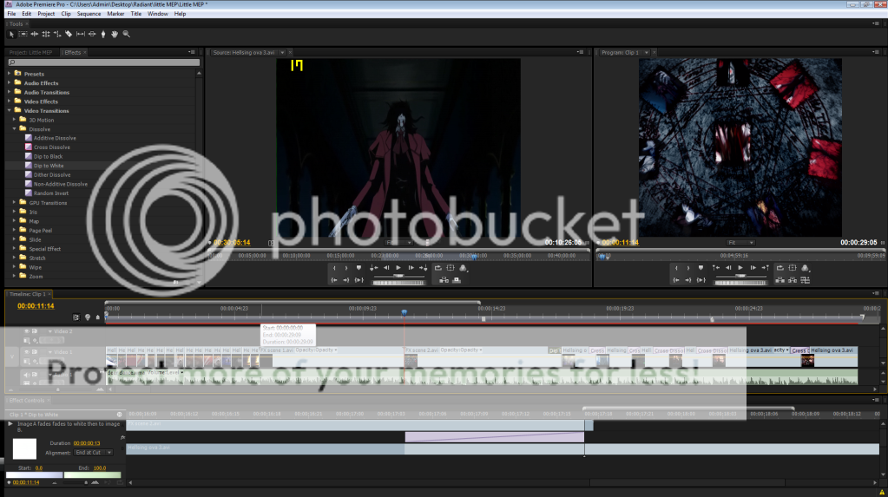
Task: Open the Sequence menu
Action: click(x=89, y=14)
